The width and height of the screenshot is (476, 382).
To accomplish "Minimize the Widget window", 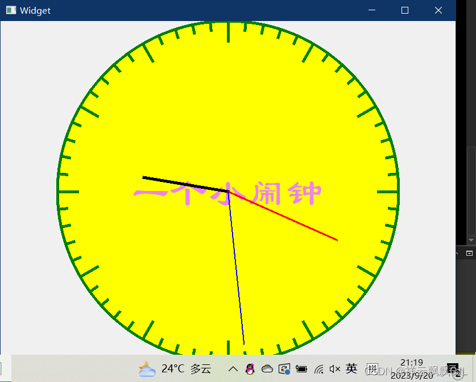I will coord(372,10).
